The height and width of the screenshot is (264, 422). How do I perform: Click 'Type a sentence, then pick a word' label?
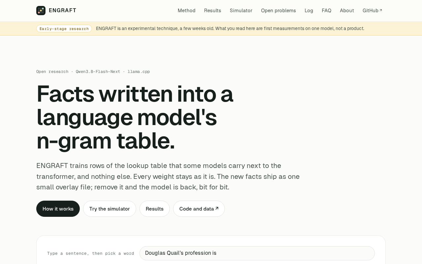tap(91, 253)
